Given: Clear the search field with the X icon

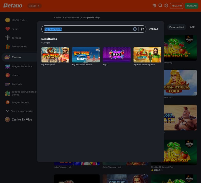Looking at the screenshot, I should (135, 29).
